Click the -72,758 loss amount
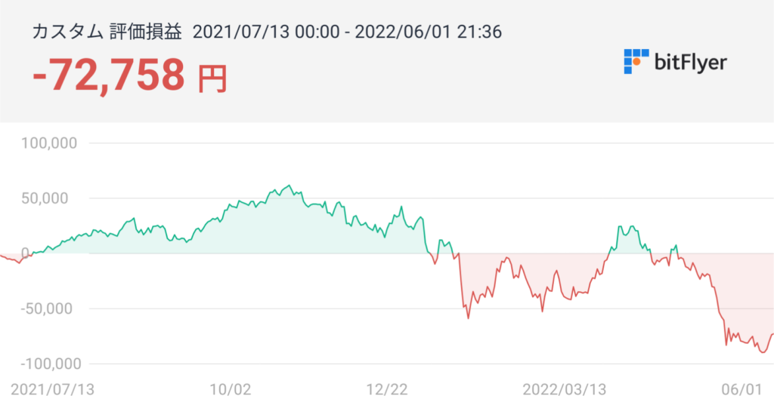This screenshot has height=405, width=774. (x=109, y=75)
